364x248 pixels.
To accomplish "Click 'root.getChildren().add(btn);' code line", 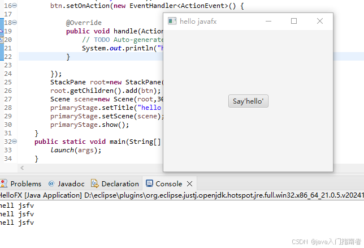I will 105,91.
